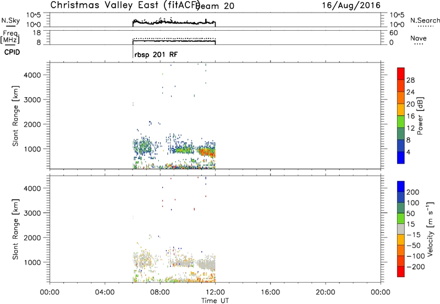Click the 'Velocity [m s-1]' colorbar title

(430, 229)
